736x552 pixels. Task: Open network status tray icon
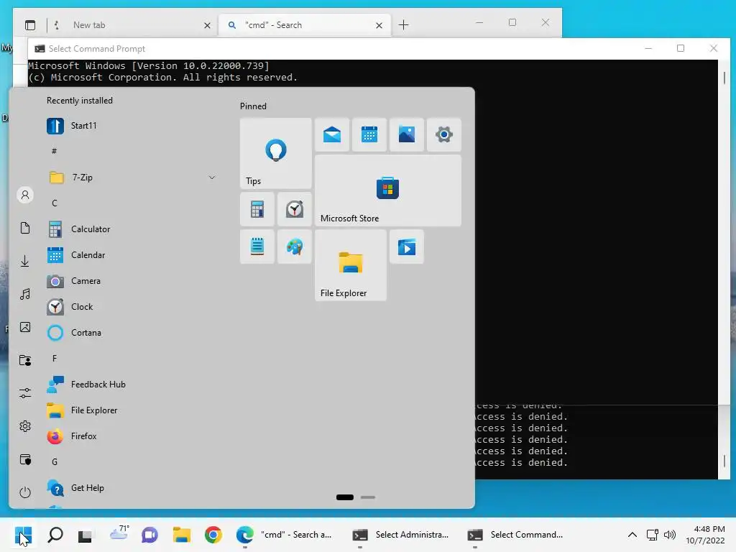652,535
